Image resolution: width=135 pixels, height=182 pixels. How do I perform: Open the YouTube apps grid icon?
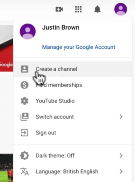(78, 9)
